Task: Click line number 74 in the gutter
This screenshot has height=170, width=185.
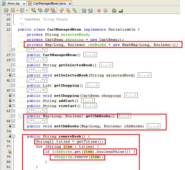Action: point(9,131)
